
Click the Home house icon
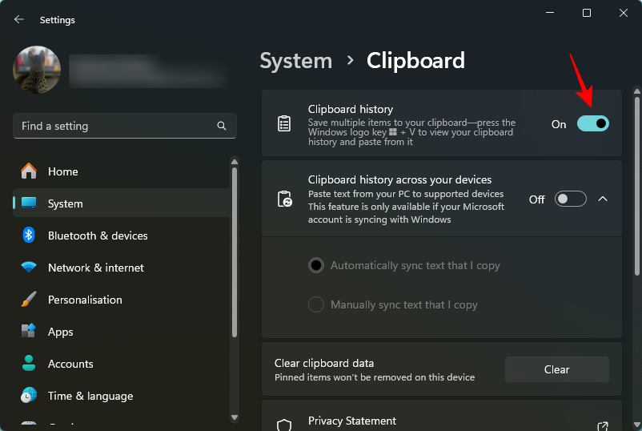(x=29, y=171)
